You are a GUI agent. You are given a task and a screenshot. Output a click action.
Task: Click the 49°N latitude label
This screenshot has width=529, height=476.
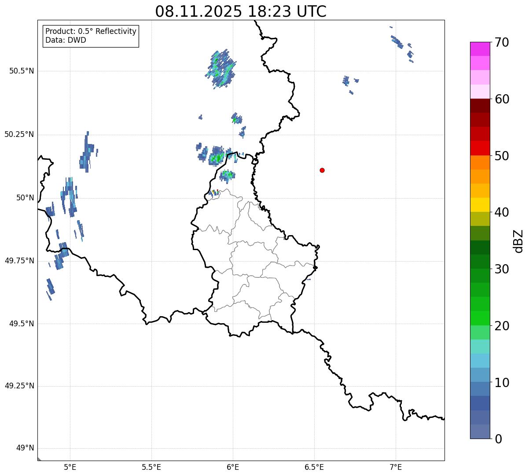pos(25,448)
